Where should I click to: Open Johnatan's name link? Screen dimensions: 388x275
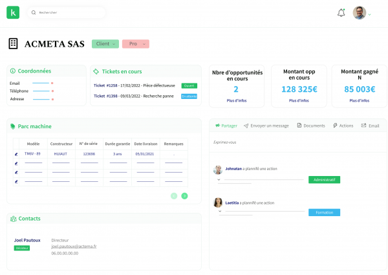point(233,169)
